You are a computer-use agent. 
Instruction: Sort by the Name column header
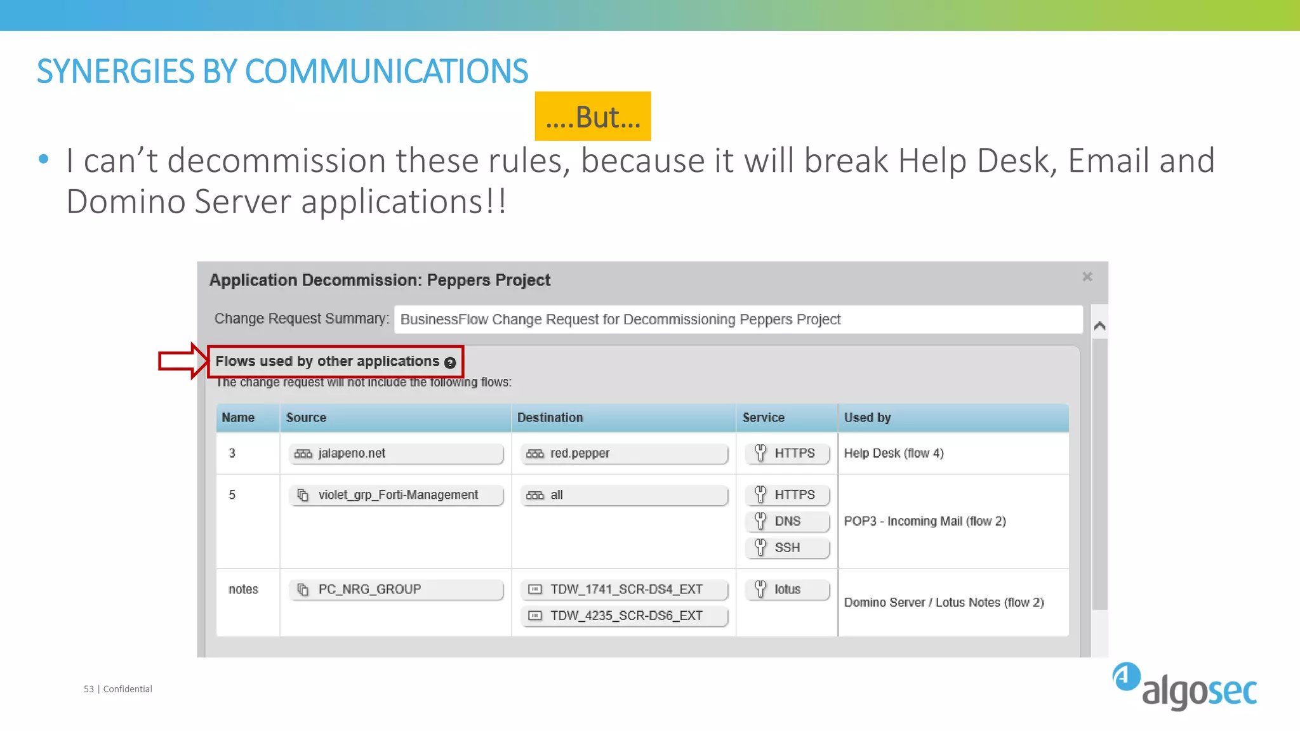click(248, 418)
